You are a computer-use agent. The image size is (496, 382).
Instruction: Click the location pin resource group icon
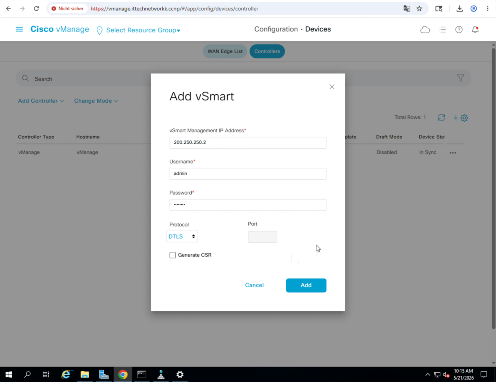pyautogui.click(x=99, y=30)
